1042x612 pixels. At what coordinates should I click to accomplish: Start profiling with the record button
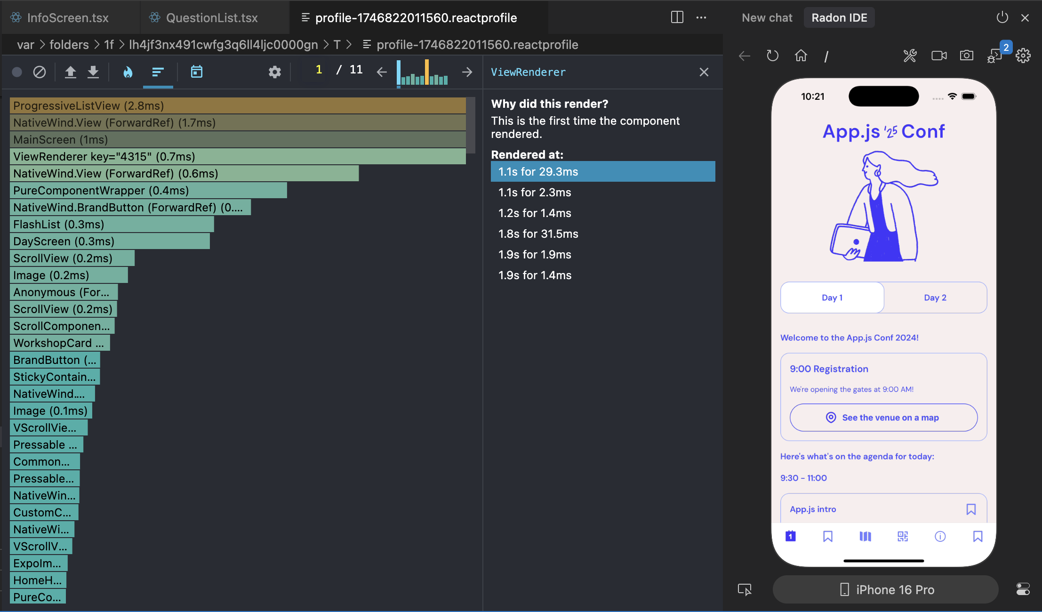coord(17,72)
